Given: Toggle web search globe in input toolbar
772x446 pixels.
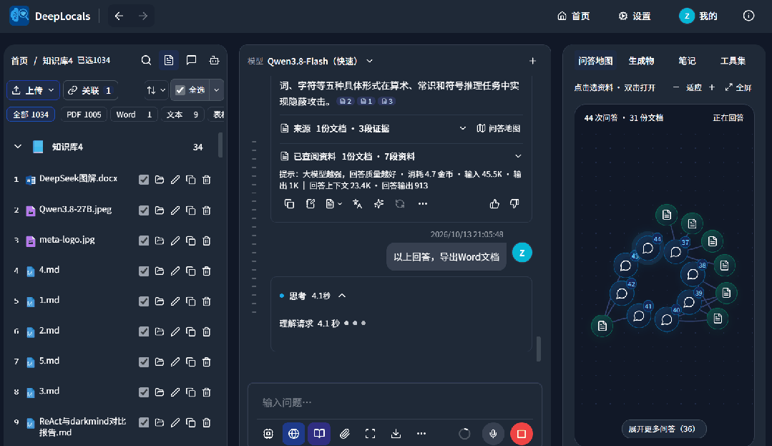Looking at the screenshot, I should pos(293,434).
